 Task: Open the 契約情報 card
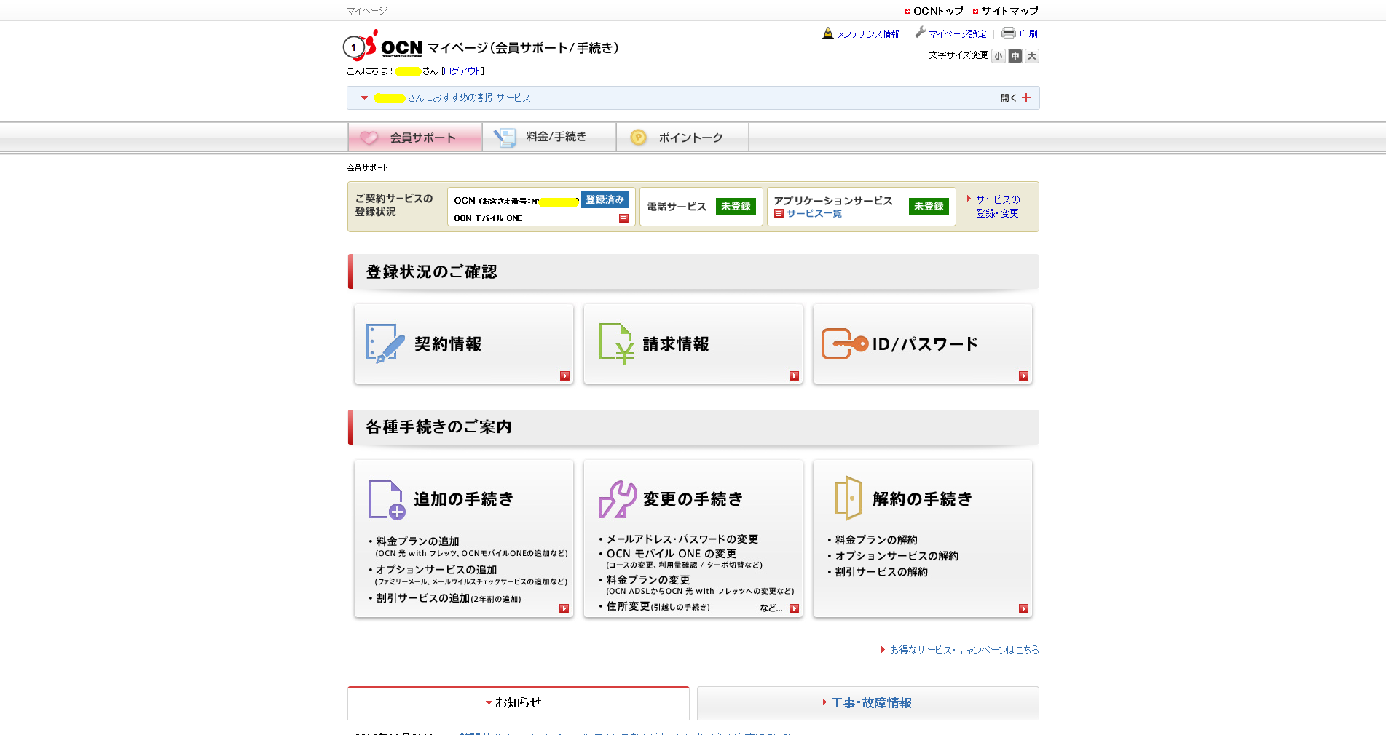(464, 344)
